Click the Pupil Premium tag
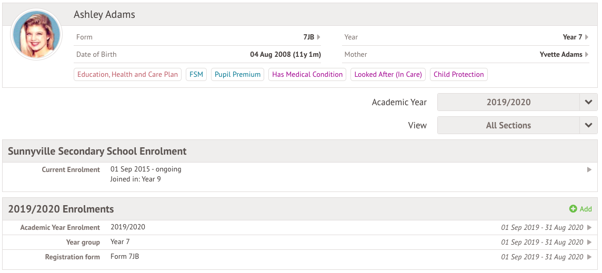 tap(237, 75)
